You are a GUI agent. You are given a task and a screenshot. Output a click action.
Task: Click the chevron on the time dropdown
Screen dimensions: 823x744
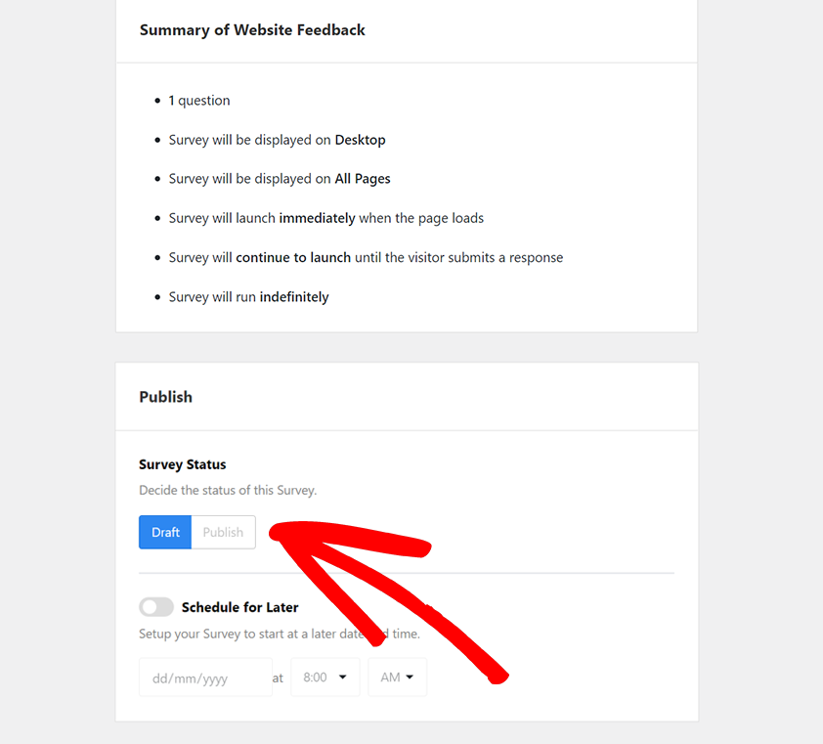coord(342,677)
